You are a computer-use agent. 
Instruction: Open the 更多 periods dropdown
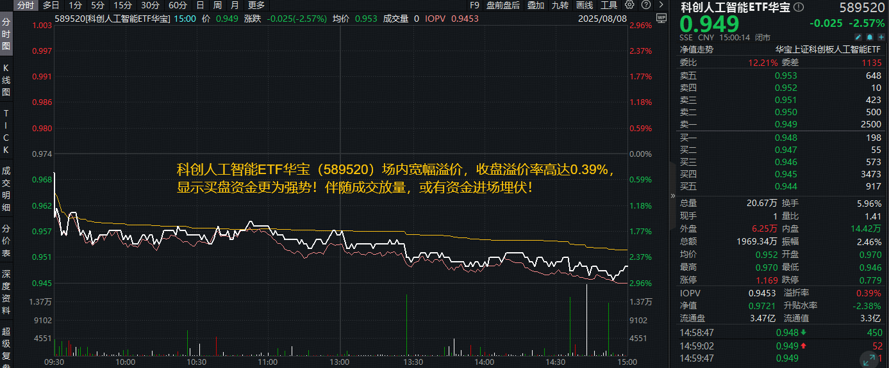tap(256, 4)
